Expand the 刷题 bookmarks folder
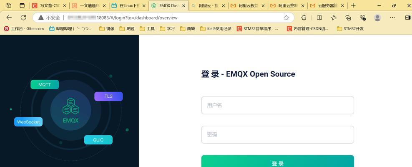The height and width of the screenshot is (167, 412). pos(127,29)
